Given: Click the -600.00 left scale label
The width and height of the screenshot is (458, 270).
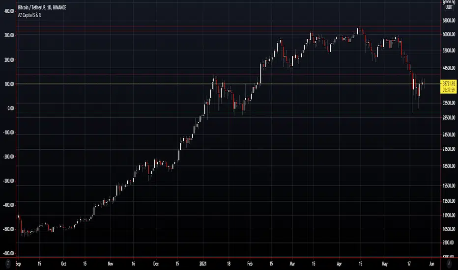Looking at the screenshot, I should 8,253.
